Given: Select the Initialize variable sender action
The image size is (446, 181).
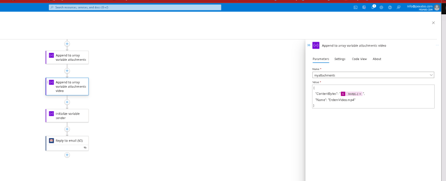Looking at the screenshot, I should tap(67, 115).
